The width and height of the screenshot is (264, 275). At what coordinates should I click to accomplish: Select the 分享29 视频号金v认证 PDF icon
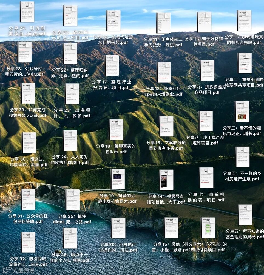(x=28, y=94)
